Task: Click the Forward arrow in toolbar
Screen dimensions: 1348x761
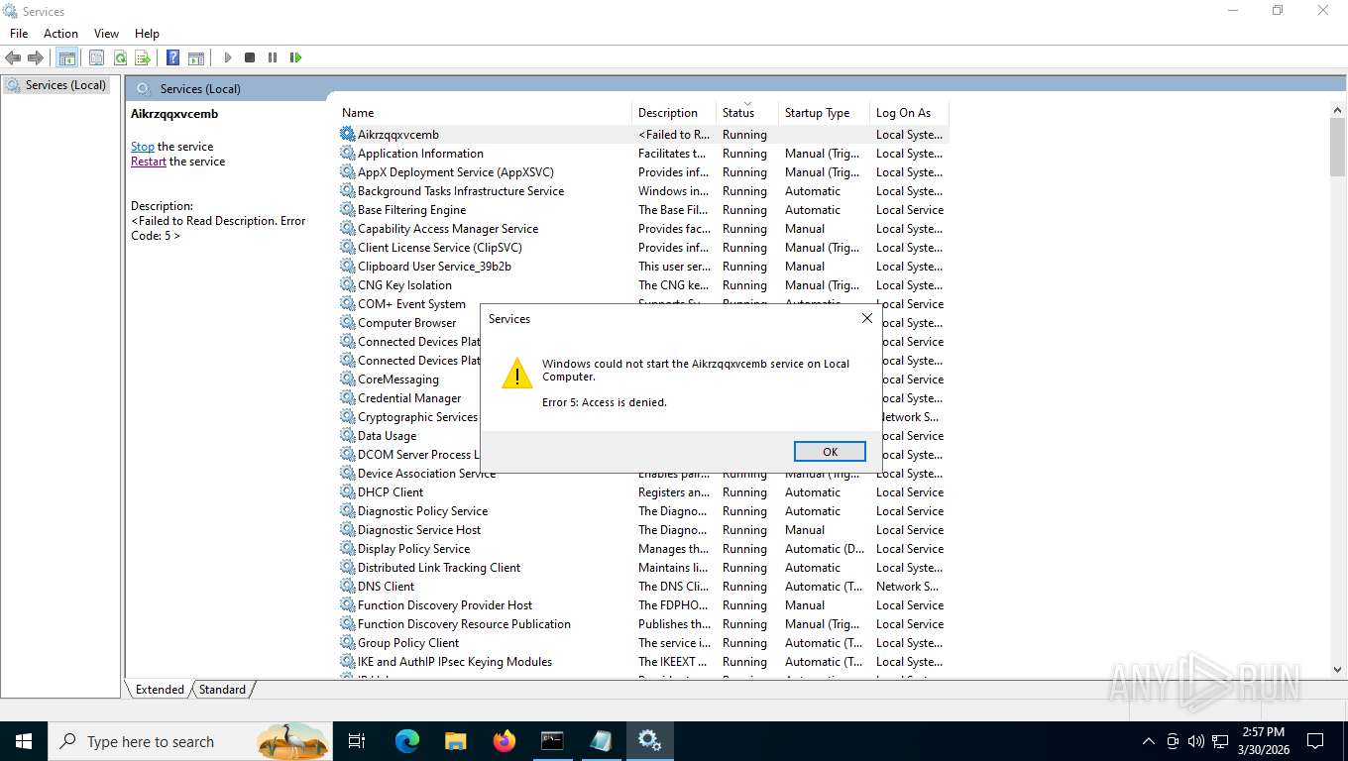Action: pos(36,57)
